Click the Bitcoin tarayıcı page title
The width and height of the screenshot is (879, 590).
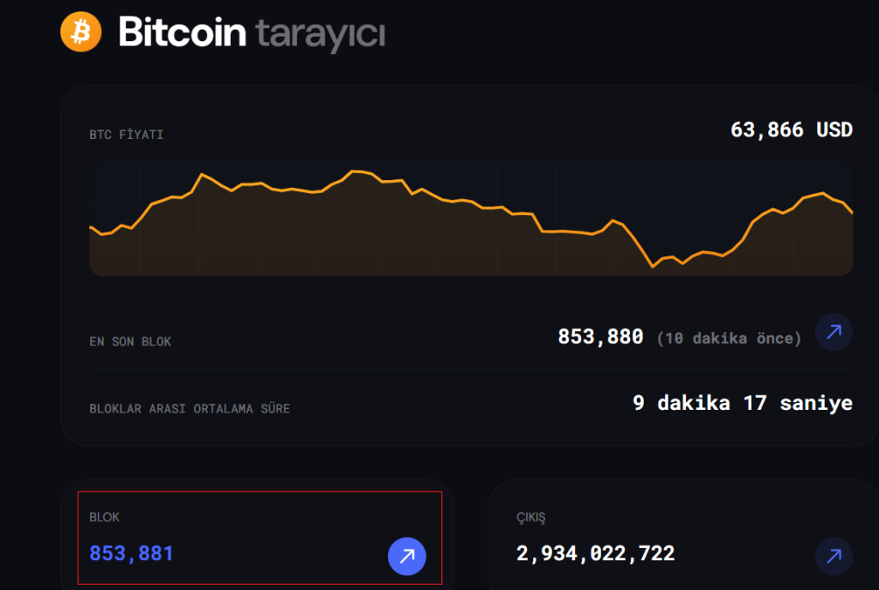(x=251, y=33)
